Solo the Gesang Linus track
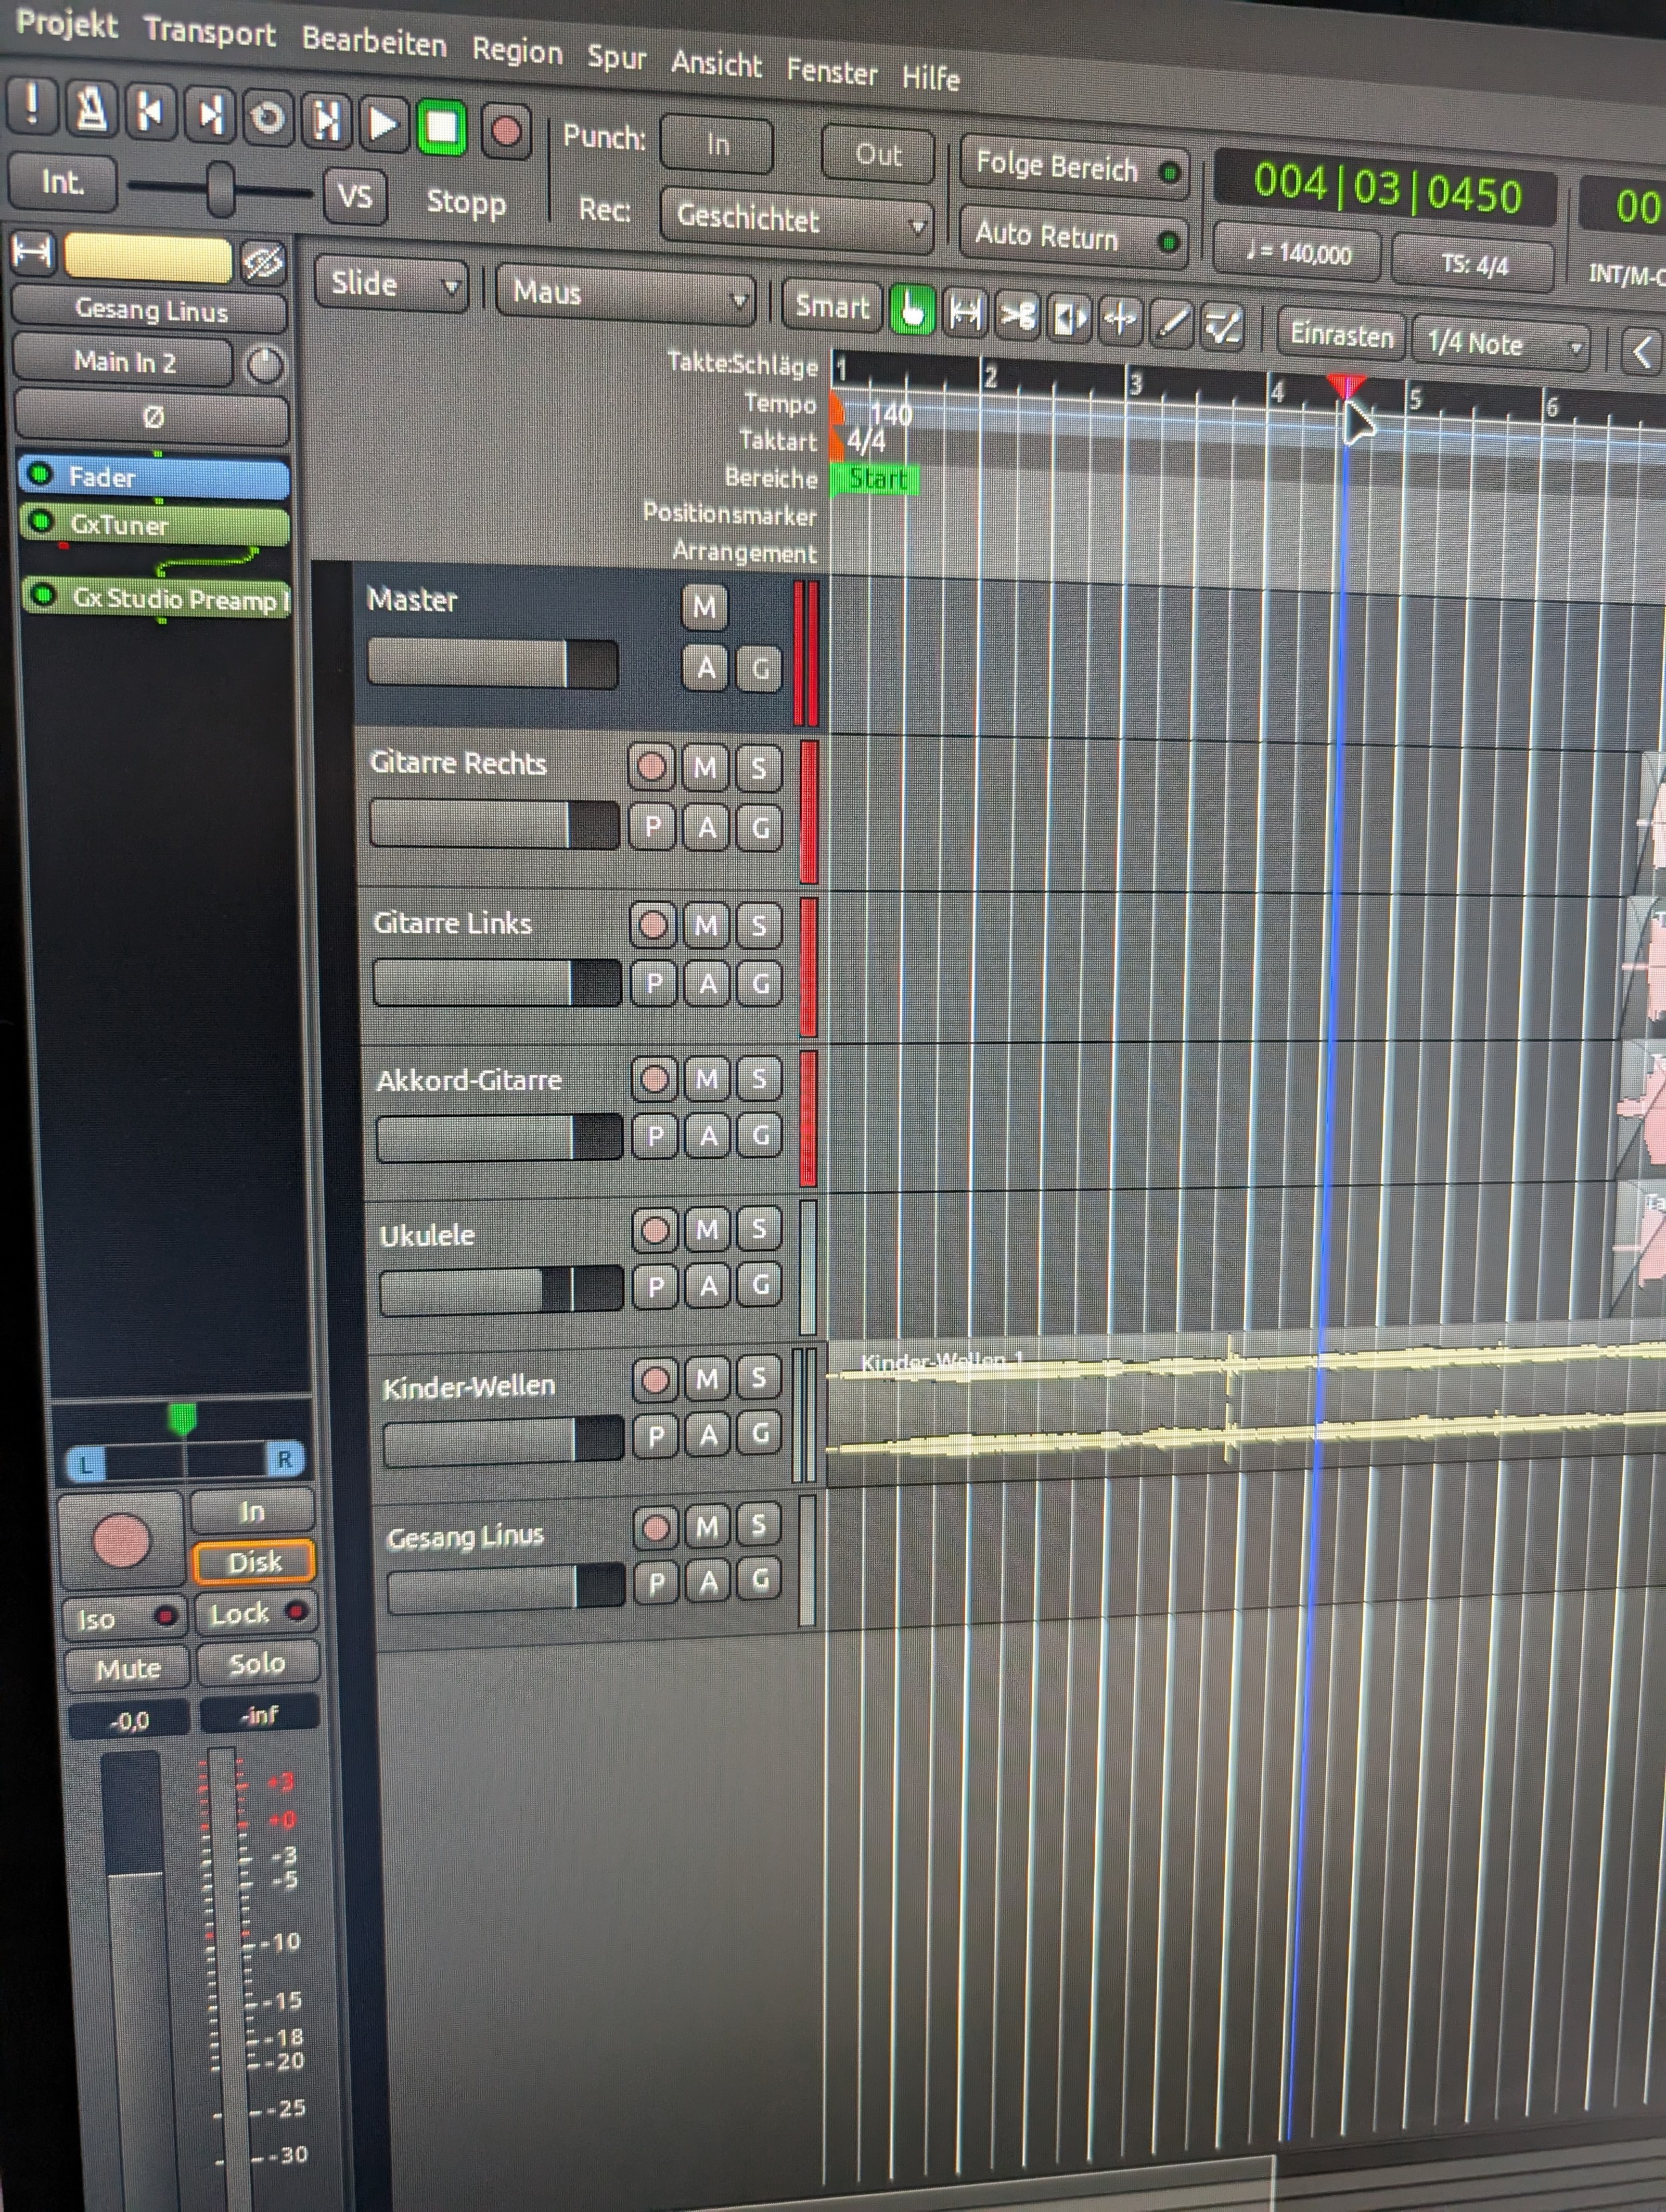1666x2212 pixels. [x=759, y=1525]
